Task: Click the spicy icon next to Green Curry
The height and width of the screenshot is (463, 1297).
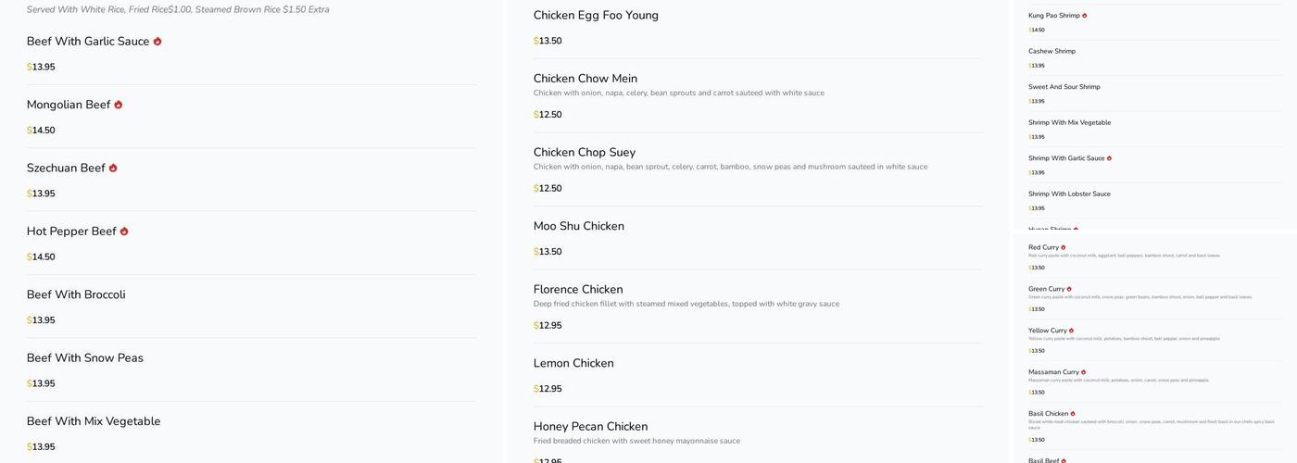Action: coord(1069,289)
